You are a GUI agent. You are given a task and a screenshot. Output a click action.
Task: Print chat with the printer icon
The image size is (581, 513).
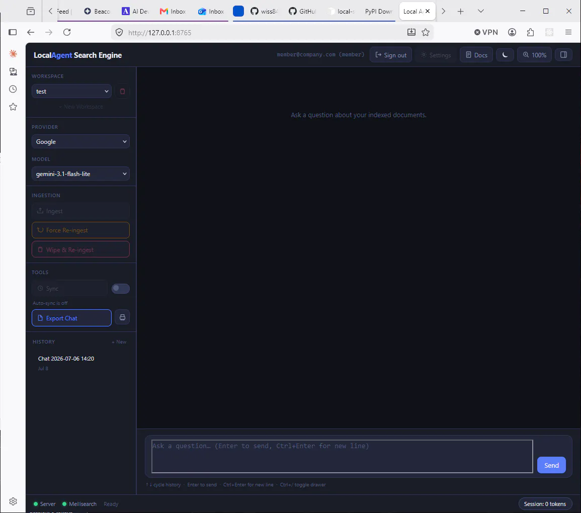122,317
